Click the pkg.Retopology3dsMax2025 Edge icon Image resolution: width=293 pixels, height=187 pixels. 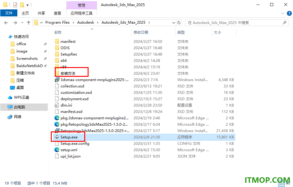[57, 124]
